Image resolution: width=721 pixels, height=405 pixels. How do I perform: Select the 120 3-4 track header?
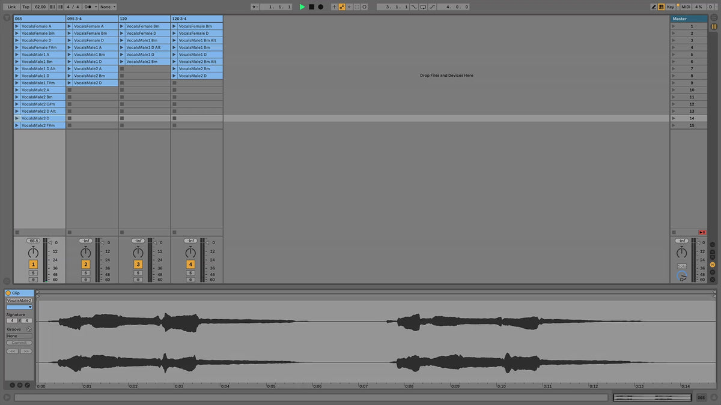[x=196, y=19]
